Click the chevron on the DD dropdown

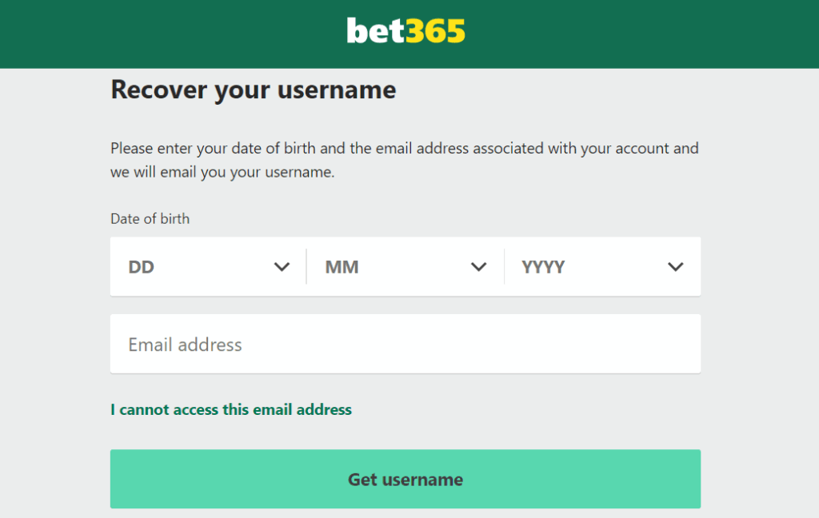[x=282, y=266]
